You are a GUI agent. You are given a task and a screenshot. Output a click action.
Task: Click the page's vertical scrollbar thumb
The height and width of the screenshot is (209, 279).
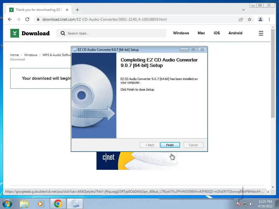[x=273, y=73]
